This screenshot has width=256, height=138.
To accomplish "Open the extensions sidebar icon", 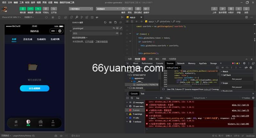I will pyautogui.click(x=87, y=17).
